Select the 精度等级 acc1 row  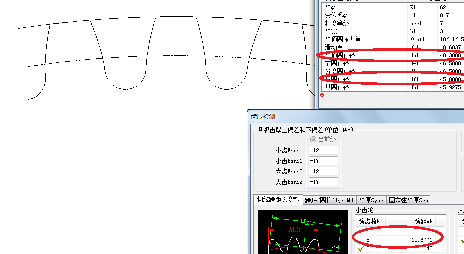coord(393,23)
